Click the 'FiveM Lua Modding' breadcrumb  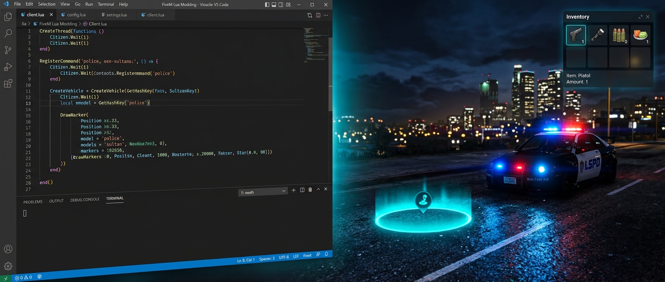click(58, 24)
